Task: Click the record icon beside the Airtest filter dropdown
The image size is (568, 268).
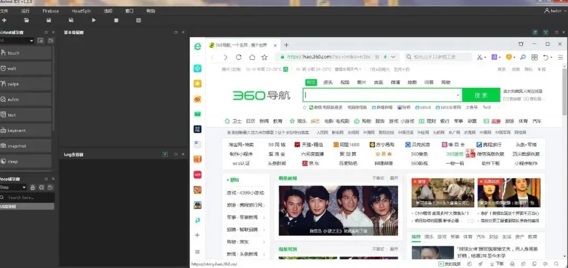Action: click(40, 40)
